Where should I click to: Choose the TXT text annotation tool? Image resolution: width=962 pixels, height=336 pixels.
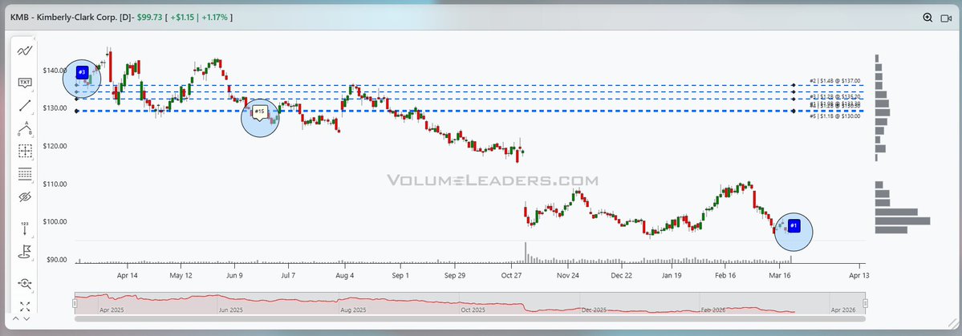tap(25, 82)
